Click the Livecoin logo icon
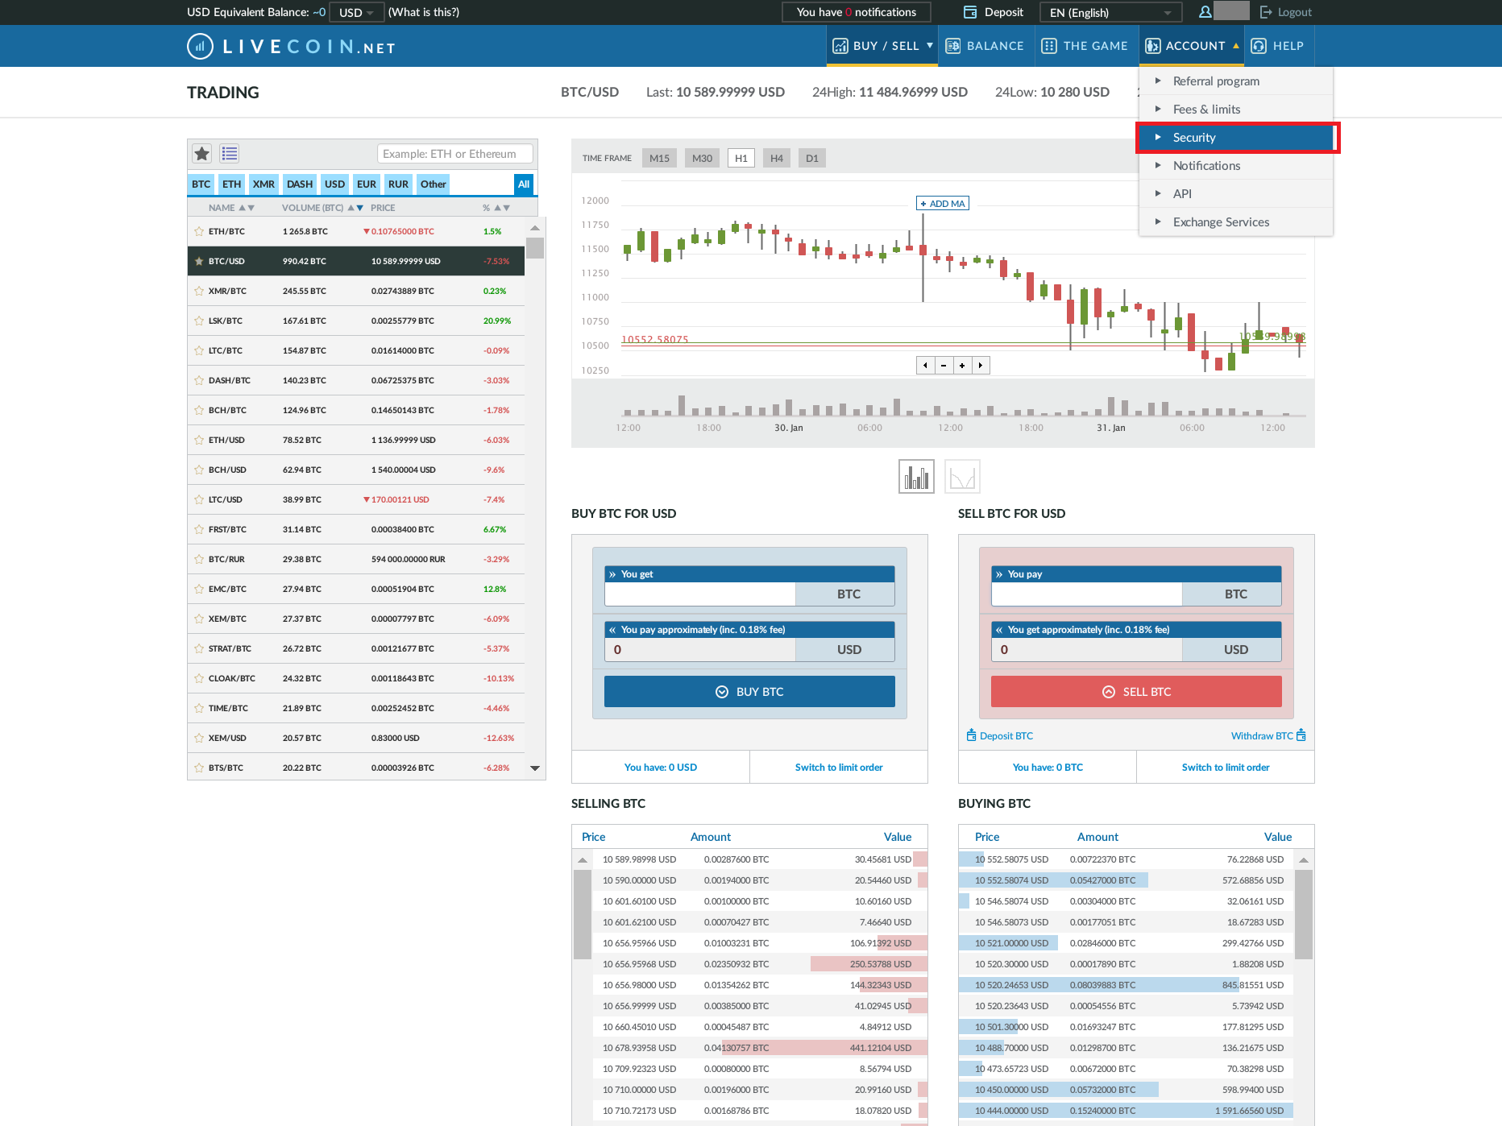Screen dimensions: 1502x1126 pyautogui.click(x=200, y=47)
